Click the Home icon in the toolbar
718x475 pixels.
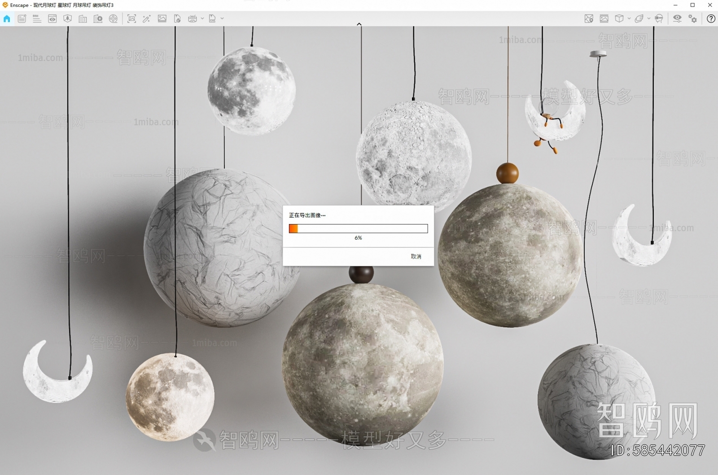(7, 19)
